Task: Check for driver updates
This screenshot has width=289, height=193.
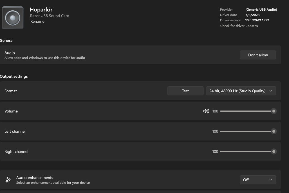Action: click(x=239, y=26)
